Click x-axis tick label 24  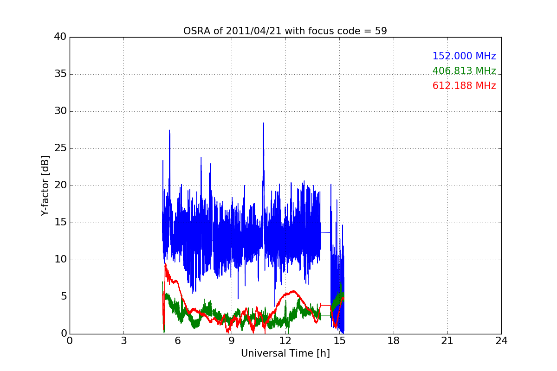(x=501, y=341)
